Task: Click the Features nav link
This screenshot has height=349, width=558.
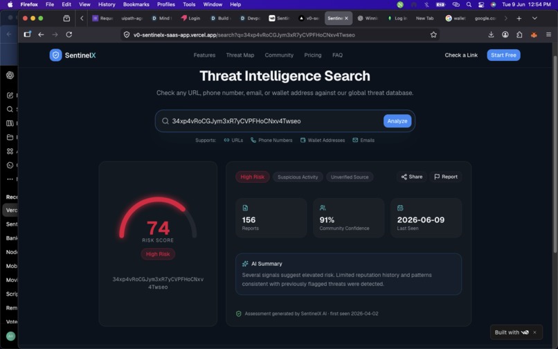Action: [204, 55]
